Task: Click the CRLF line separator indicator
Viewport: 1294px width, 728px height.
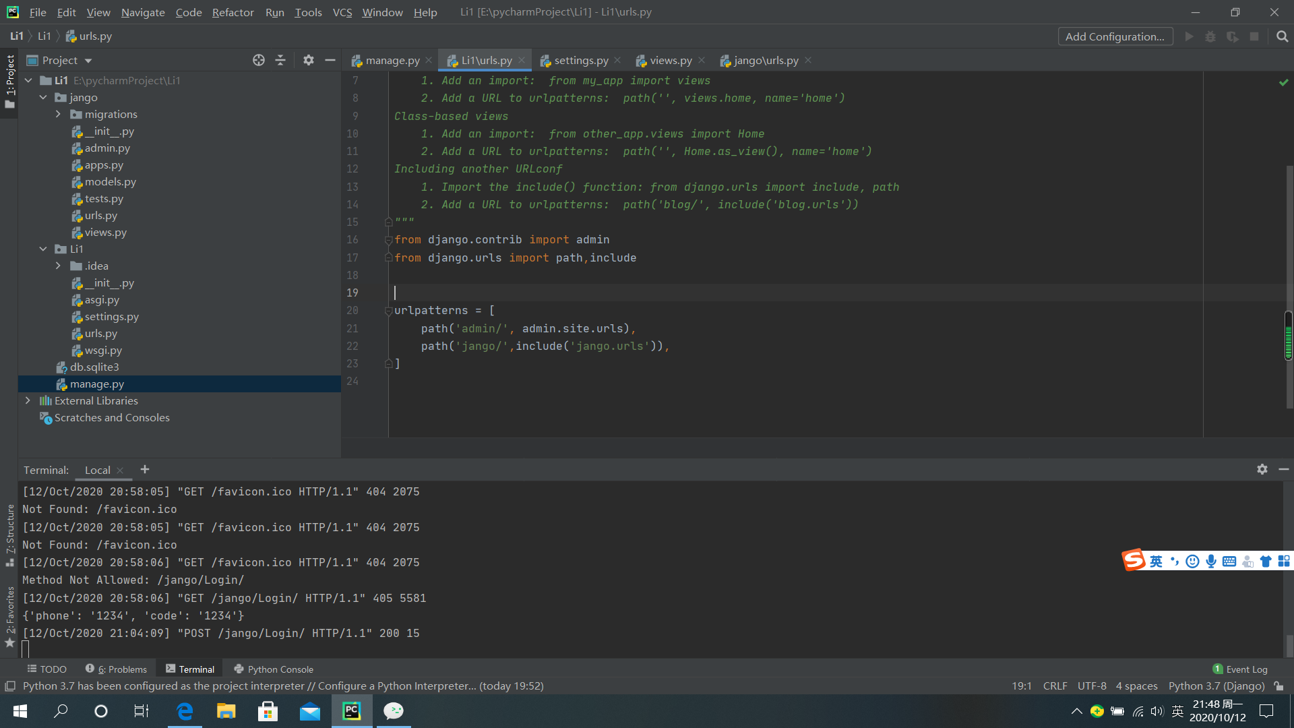Action: click(x=1055, y=686)
